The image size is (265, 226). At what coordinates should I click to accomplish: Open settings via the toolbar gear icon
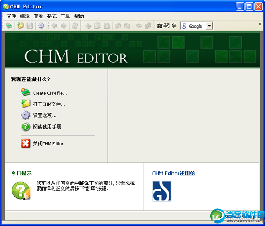[41, 26]
